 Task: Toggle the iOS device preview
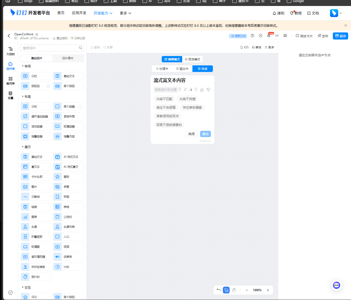click(244, 47)
